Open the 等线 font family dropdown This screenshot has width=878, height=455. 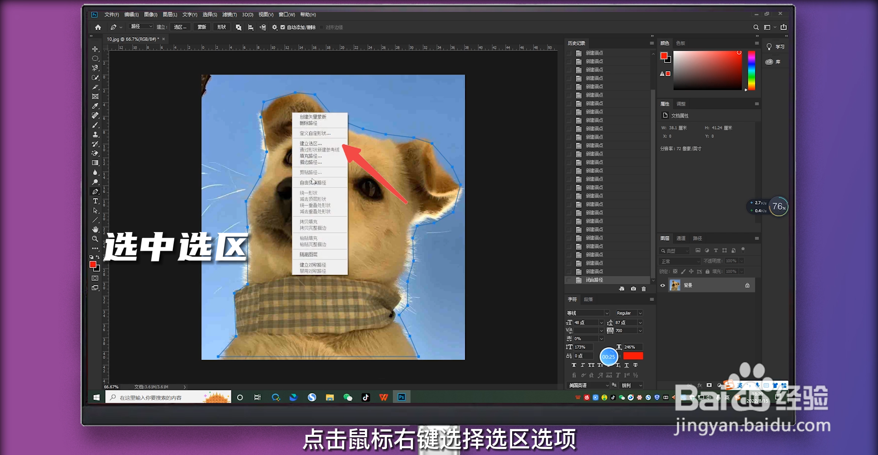point(588,313)
